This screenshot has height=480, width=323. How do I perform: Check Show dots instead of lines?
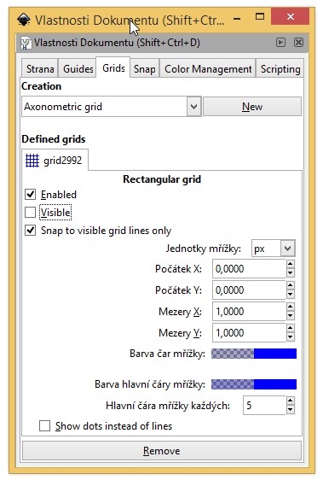[x=44, y=426]
